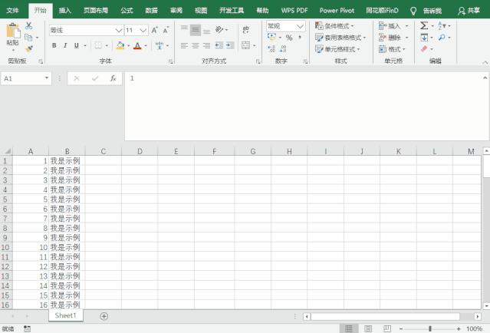Image resolution: width=490 pixels, height=333 pixels.
Task: Open the format as table menu
Action: pos(340,38)
